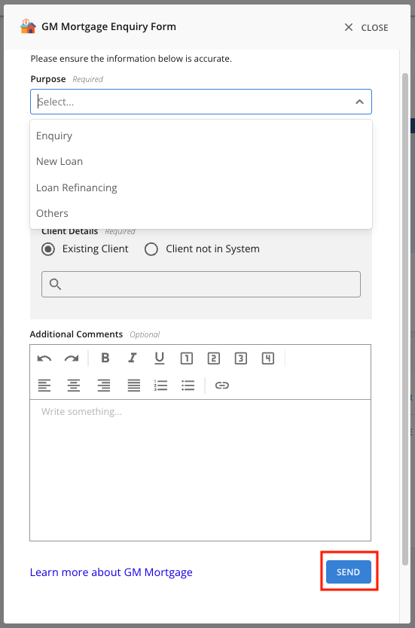Click the client search input field
Viewport: 415px width, 628px height.
pyautogui.click(x=201, y=285)
